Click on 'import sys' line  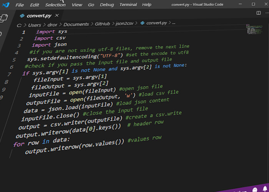coord(52,32)
